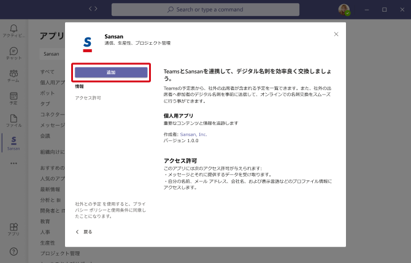Click the search or type a command box

205,10
